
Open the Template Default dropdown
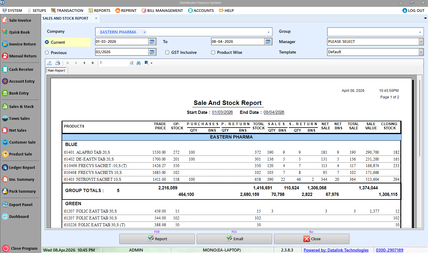(x=421, y=52)
